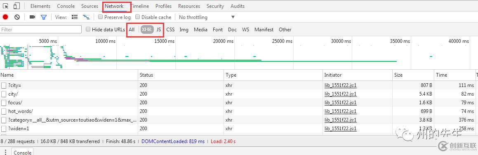This screenshot has height=155, width=478.
Task: Filter requests by JS
Action: pos(159,30)
